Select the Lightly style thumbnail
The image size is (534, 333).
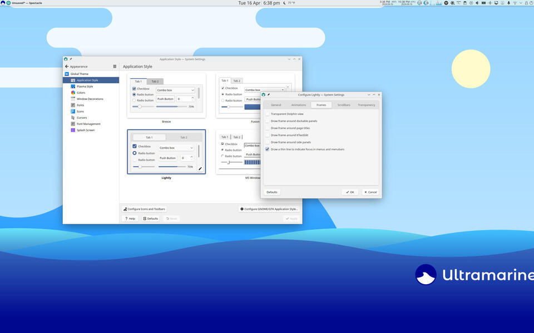point(166,152)
